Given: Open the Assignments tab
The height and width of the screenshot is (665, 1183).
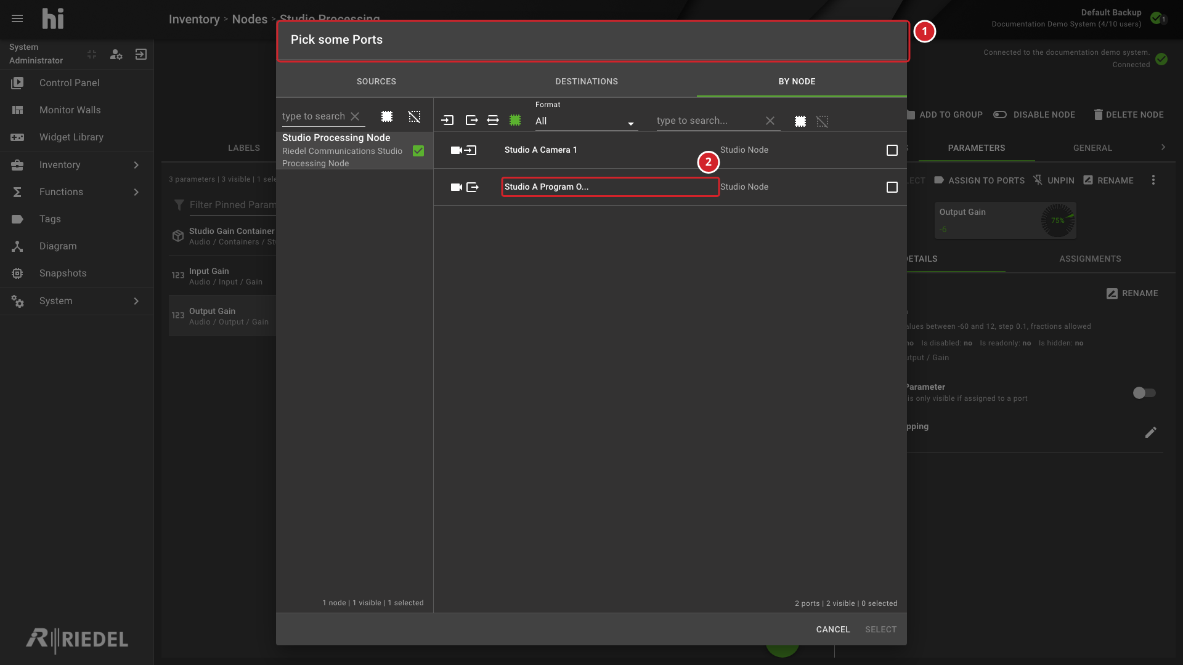Looking at the screenshot, I should (1090, 259).
